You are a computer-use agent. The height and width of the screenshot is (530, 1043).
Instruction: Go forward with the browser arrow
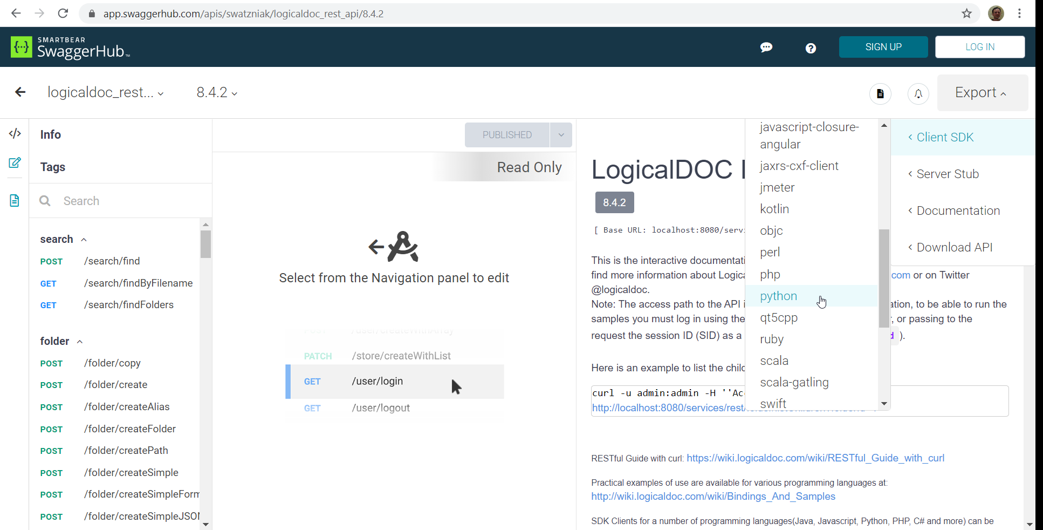point(39,13)
